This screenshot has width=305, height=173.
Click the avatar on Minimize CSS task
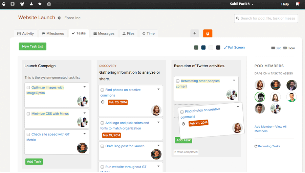[82, 122]
